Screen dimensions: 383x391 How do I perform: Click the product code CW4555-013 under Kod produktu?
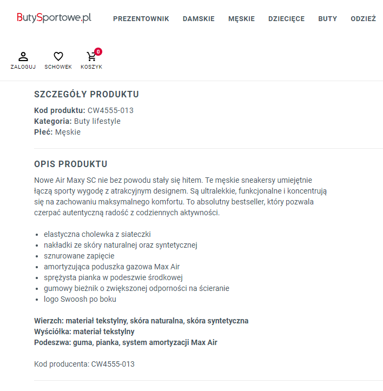[110, 110]
